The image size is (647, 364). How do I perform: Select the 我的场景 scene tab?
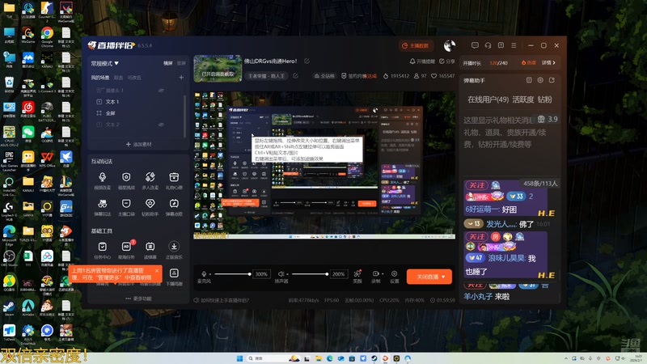point(100,78)
